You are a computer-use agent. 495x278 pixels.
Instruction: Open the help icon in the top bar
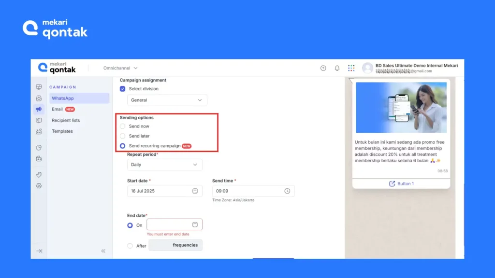pyautogui.click(x=323, y=68)
